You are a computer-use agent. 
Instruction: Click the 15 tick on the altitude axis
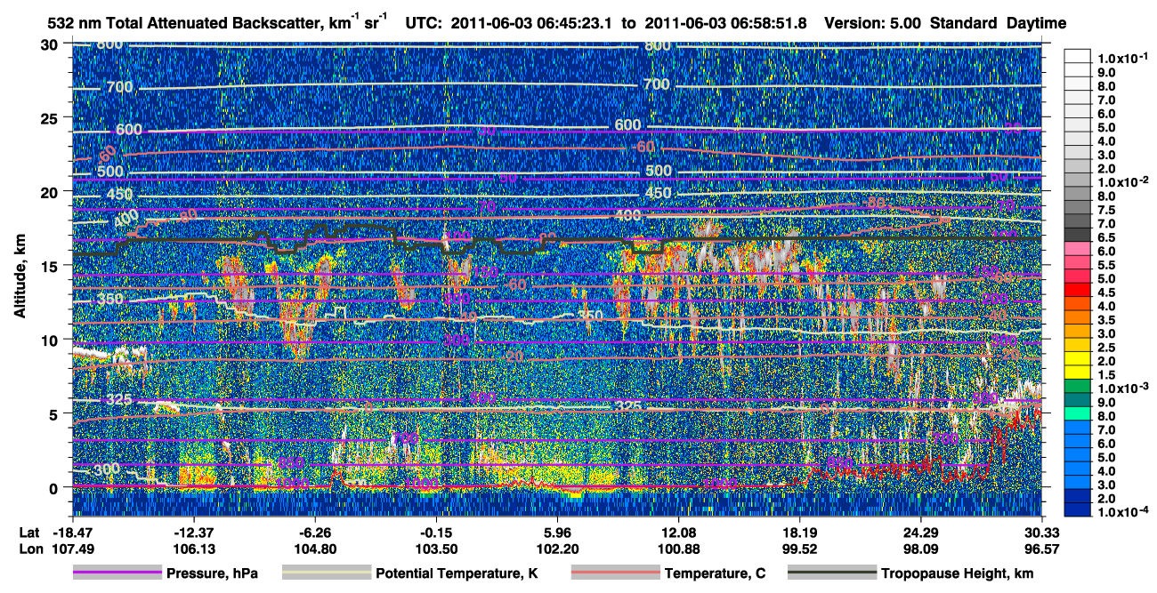click(51, 266)
